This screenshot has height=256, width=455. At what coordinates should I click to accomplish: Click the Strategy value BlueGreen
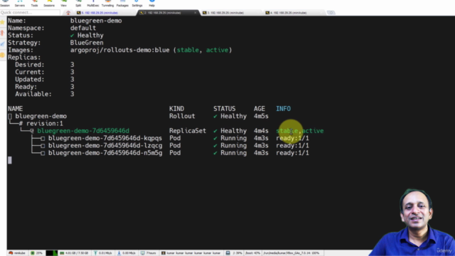point(87,43)
